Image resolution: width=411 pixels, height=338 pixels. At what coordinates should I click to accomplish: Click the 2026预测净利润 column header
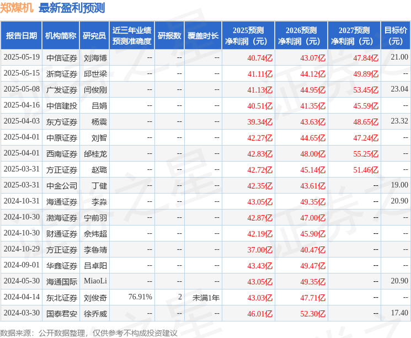click(x=301, y=36)
